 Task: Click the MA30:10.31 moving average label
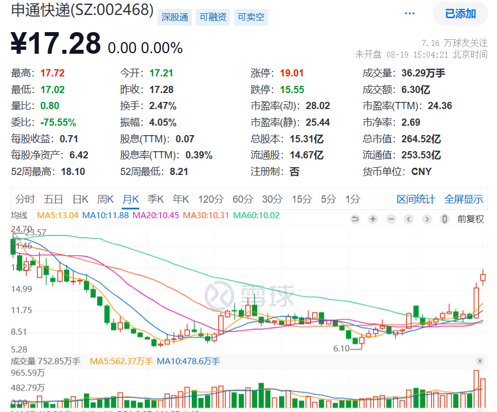pos(206,215)
